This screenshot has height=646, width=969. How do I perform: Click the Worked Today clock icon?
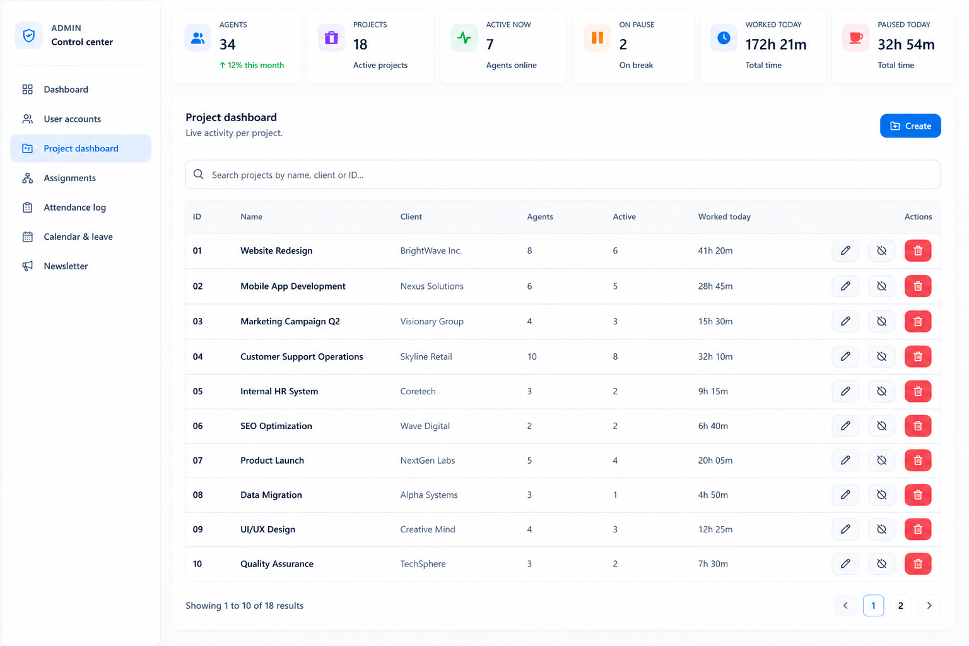pyautogui.click(x=724, y=38)
